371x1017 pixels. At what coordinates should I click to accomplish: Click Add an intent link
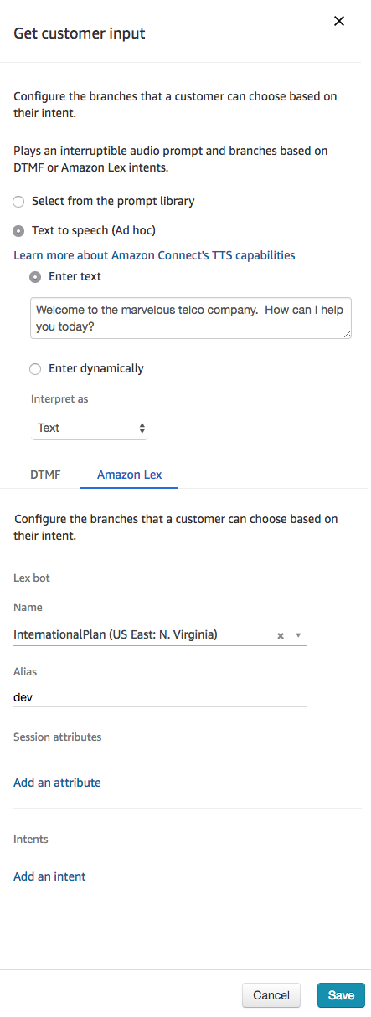(x=49, y=876)
